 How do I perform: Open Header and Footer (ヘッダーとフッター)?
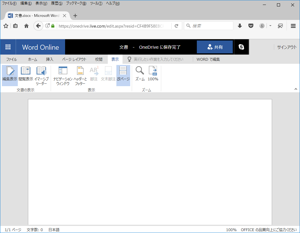[80, 75]
